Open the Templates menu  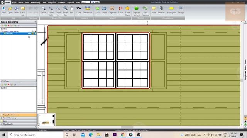[52, 3]
